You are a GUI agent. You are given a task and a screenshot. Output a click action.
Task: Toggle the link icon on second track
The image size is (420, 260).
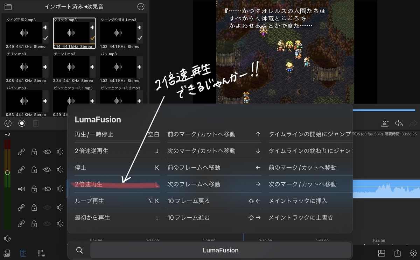[21, 170]
